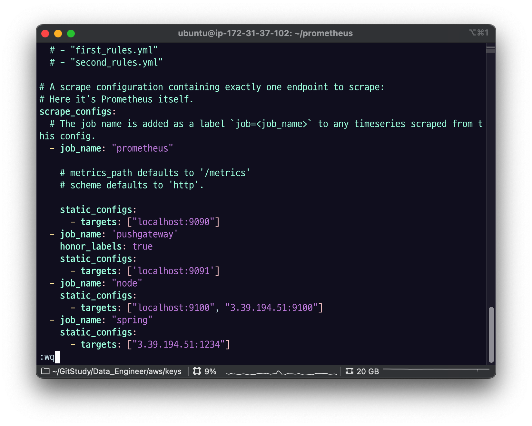
Task: Click the ~/GitStudy/Data_Engineer/aws/keys path in status bar
Action: pos(117,371)
